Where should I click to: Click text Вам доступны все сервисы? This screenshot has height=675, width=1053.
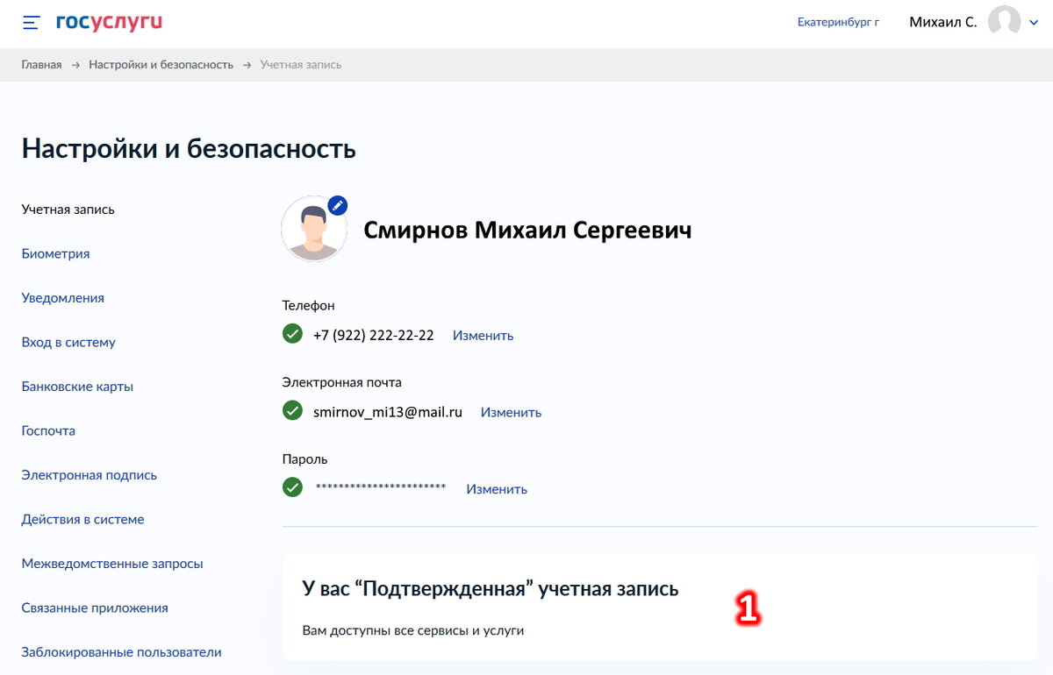coord(413,630)
